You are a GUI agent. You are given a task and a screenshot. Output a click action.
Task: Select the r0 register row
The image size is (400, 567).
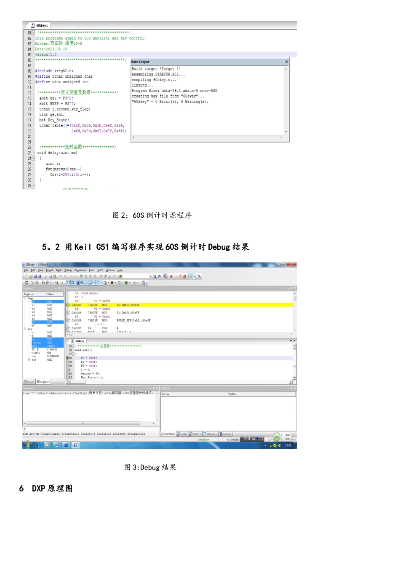click(48, 302)
